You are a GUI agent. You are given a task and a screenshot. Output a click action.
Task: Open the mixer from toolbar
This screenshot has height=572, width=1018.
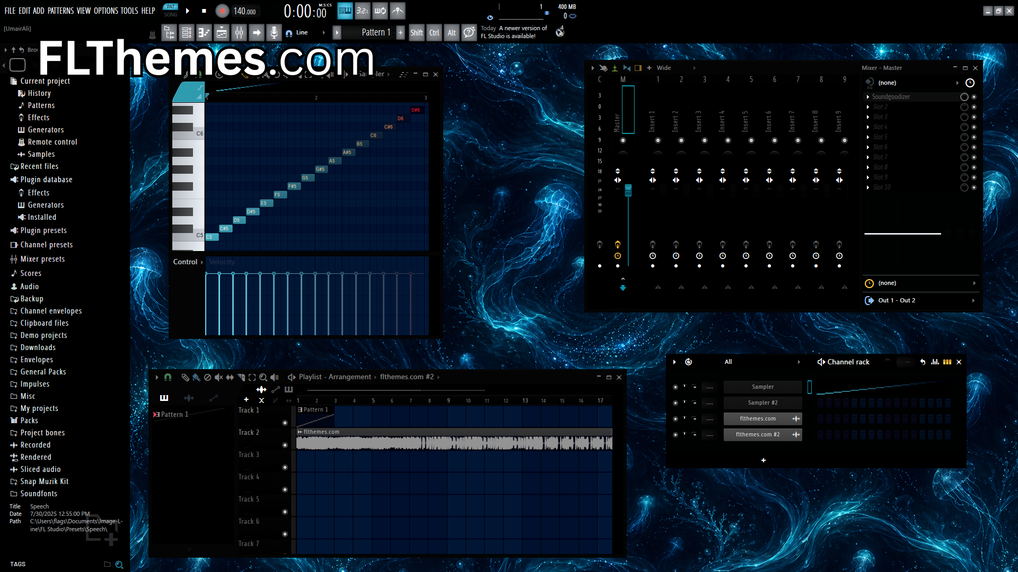click(x=239, y=33)
